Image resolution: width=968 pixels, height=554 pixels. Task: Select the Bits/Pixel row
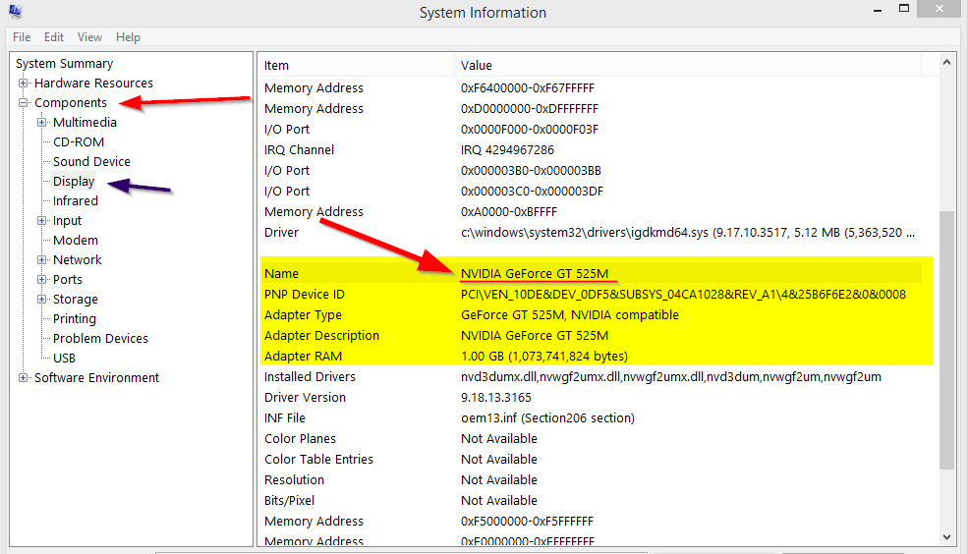pos(592,500)
